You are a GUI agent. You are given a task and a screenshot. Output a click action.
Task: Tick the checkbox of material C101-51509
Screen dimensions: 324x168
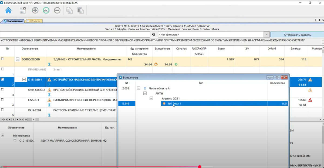(15, 140)
